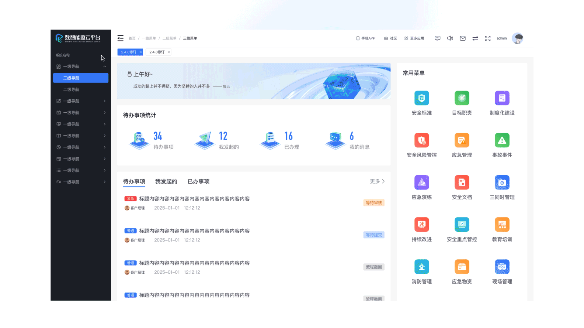
Task: Click the 手机APP link
Action: [366, 38]
